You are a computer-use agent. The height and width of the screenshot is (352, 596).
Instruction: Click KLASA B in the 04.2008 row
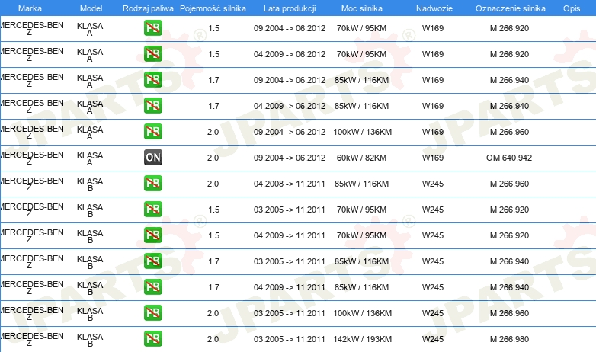[90, 184]
